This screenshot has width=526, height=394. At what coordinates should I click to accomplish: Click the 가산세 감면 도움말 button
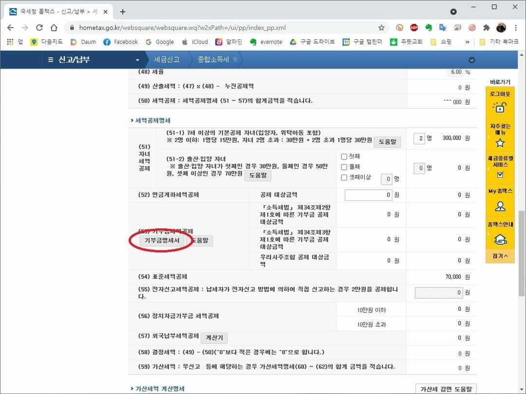point(446,389)
